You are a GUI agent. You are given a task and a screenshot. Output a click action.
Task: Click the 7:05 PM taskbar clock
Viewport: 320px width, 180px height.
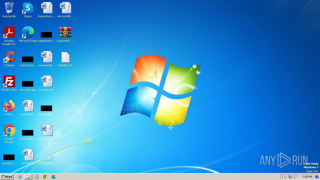pyautogui.click(x=307, y=177)
